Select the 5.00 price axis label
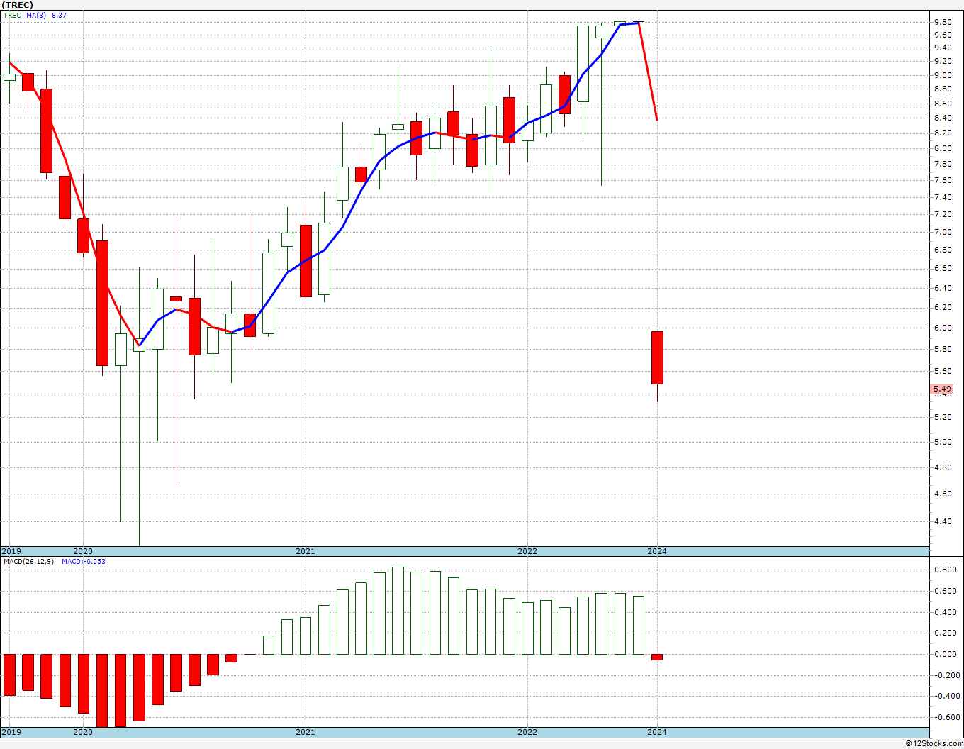Image resolution: width=964 pixels, height=749 pixels. click(942, 442)
